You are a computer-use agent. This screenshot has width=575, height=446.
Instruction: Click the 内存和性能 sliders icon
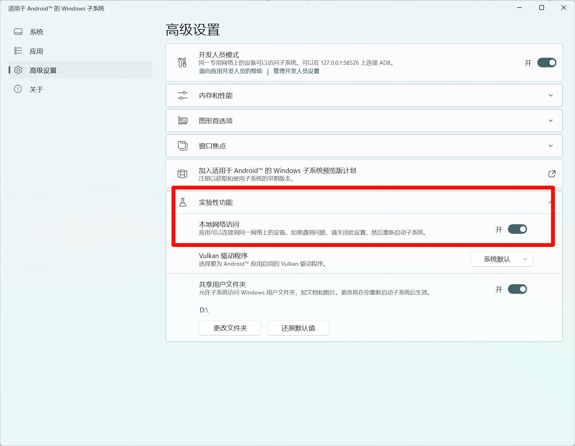point(183,95)
